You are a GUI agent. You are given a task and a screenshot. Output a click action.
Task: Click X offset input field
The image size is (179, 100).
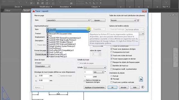coord(44,76)
